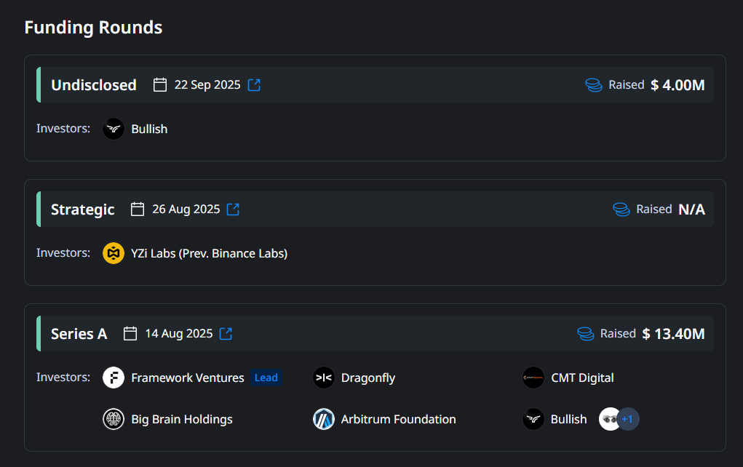This screenshot has width=743, height=467.
Task: Click Bullish logo in Undisclosed round
Action: 114,129
